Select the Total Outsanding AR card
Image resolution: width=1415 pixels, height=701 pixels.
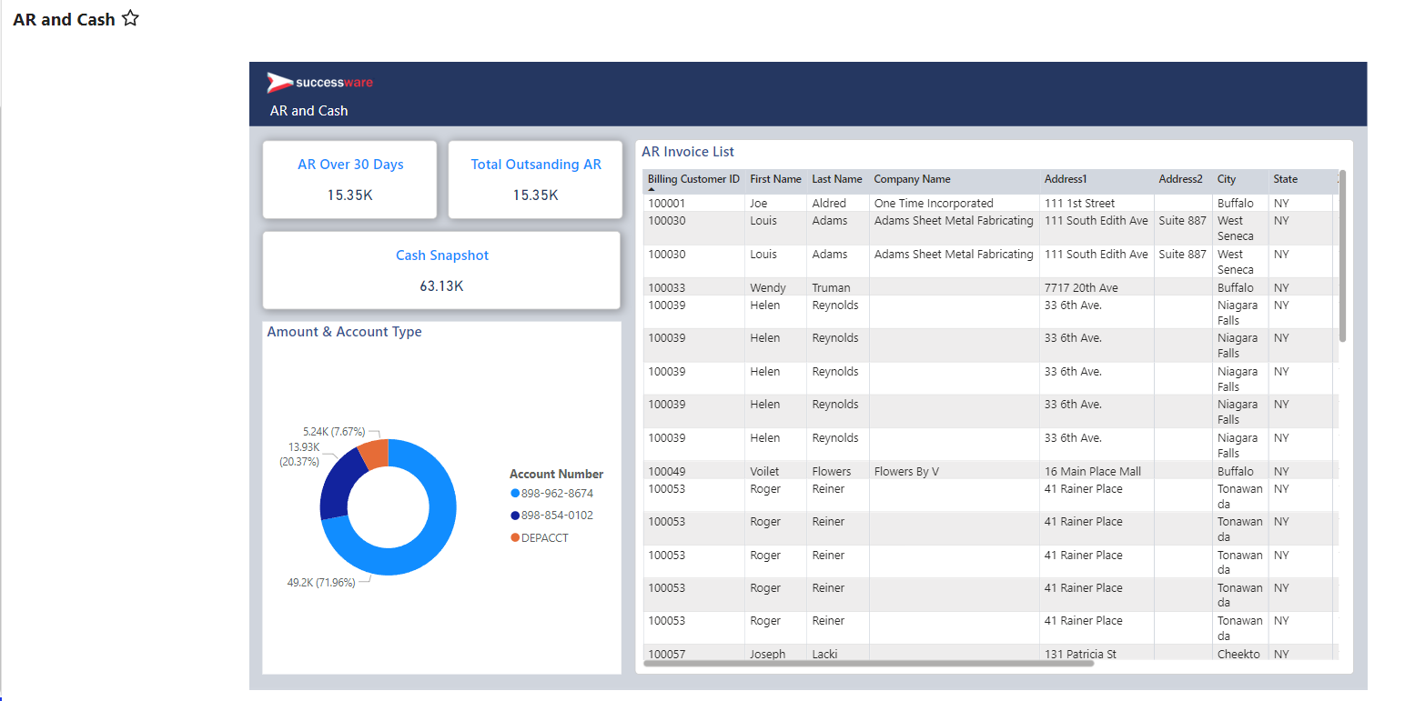tap(535, 179)
